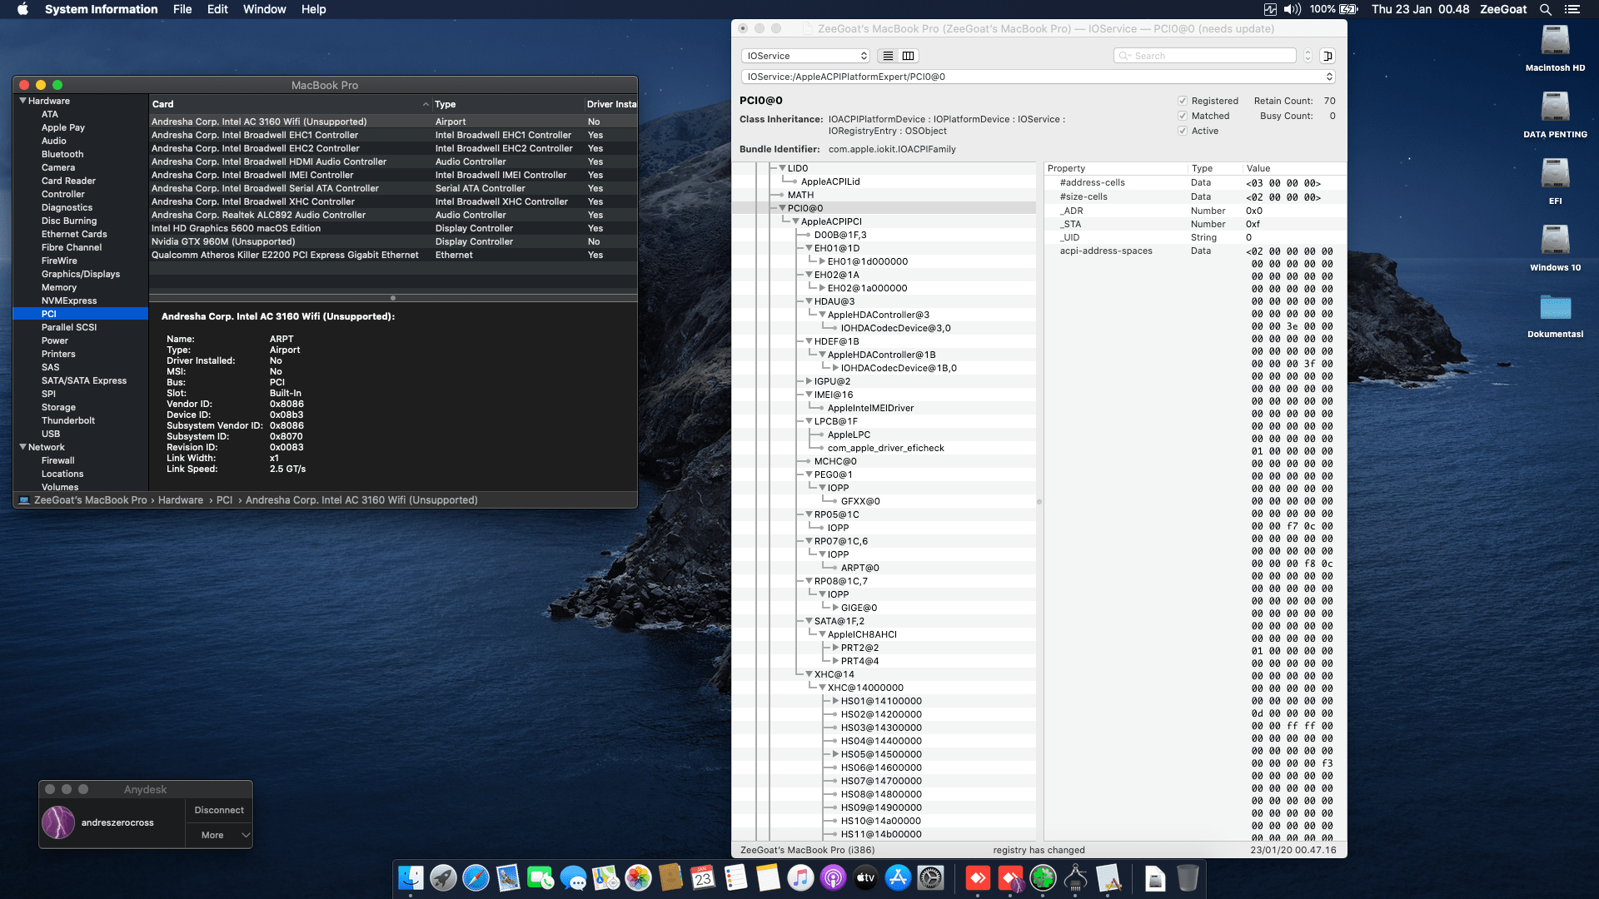Open the File menu

point(182,9)
